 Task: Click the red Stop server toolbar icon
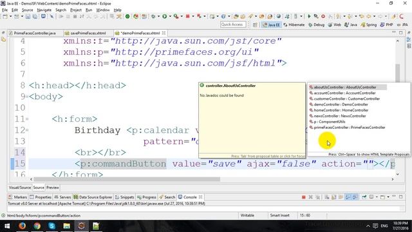pyautogui.click(x=187, y=16)
